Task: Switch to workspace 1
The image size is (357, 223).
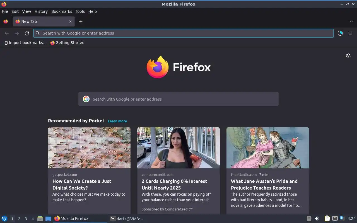Action: tap(12, 219)
